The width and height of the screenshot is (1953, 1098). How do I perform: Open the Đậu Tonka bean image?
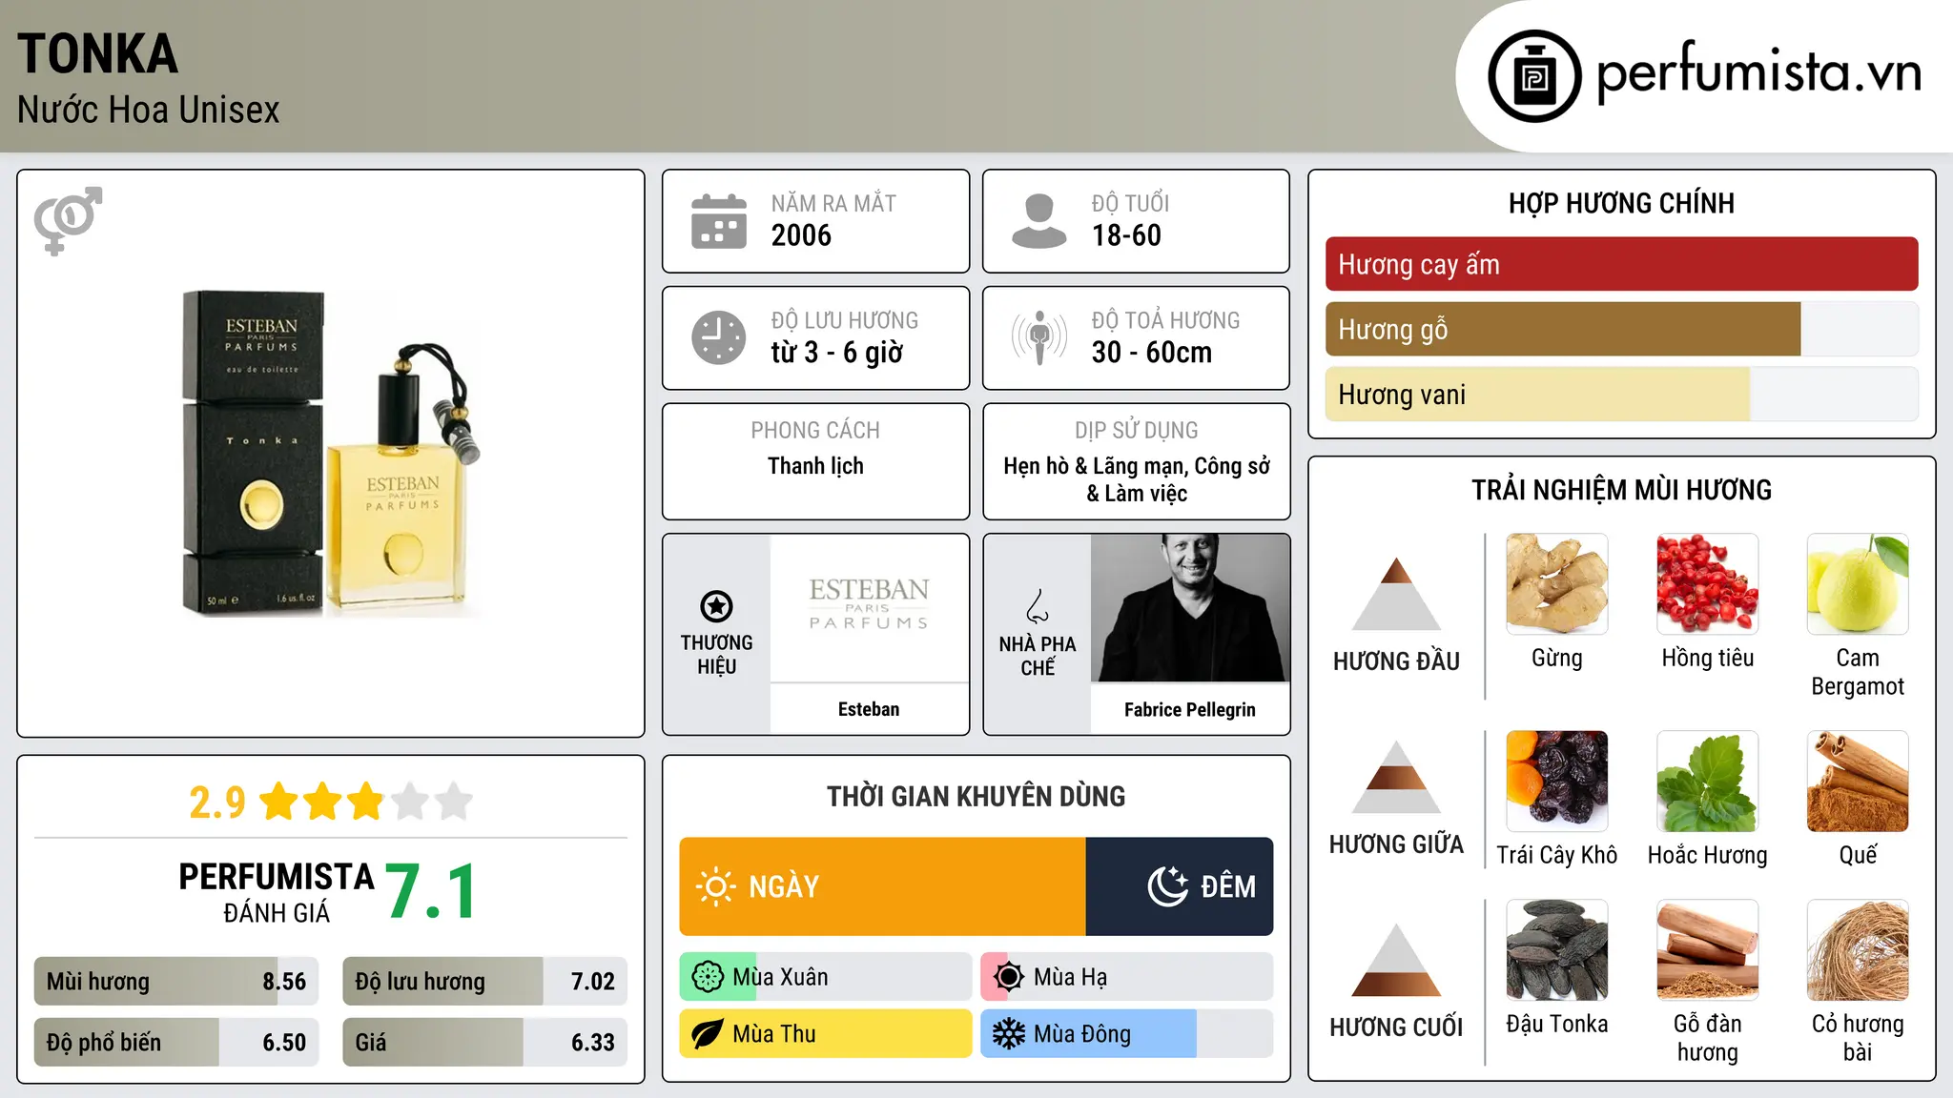(x=1557, y=950)
